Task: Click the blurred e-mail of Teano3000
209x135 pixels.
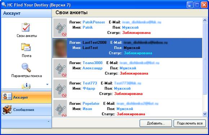Action: [139, 63]
